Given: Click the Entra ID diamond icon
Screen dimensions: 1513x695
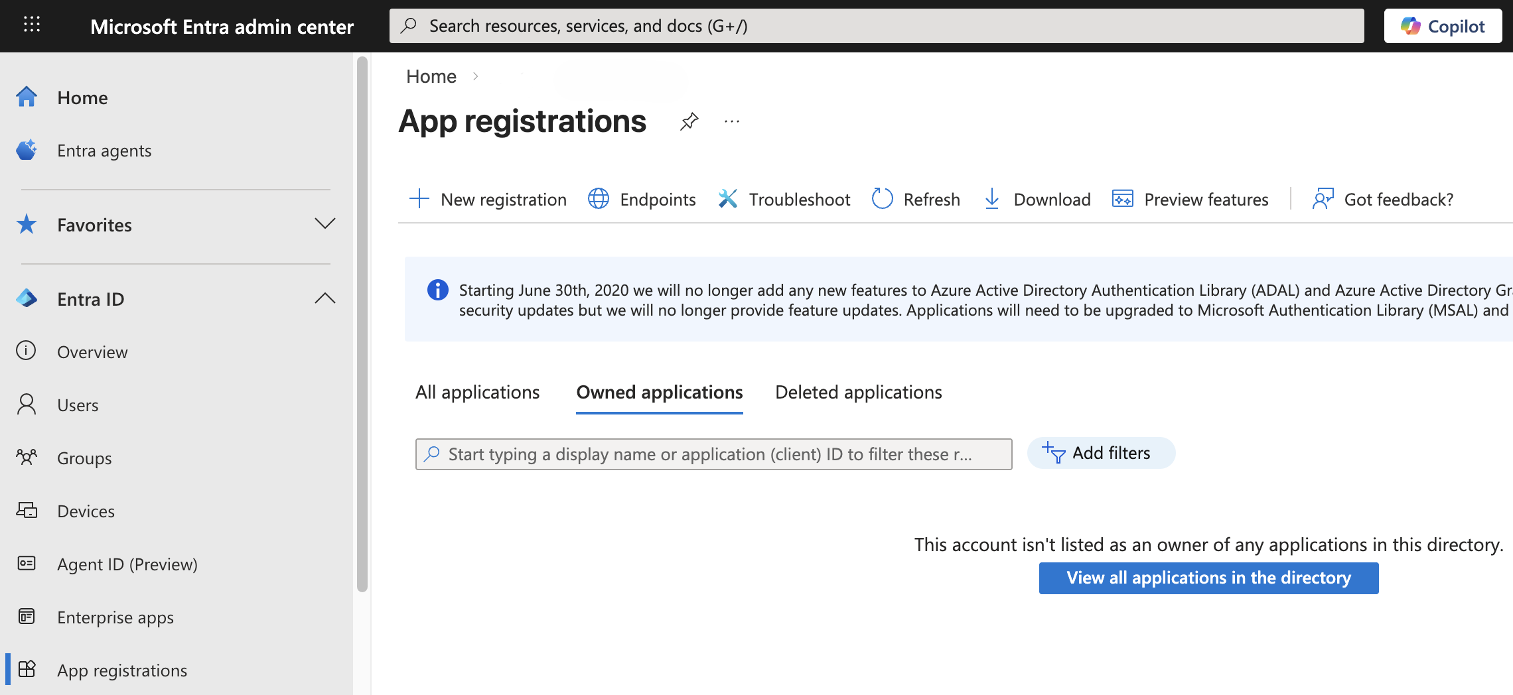Looking at the screenshot, I should [27, 298].
